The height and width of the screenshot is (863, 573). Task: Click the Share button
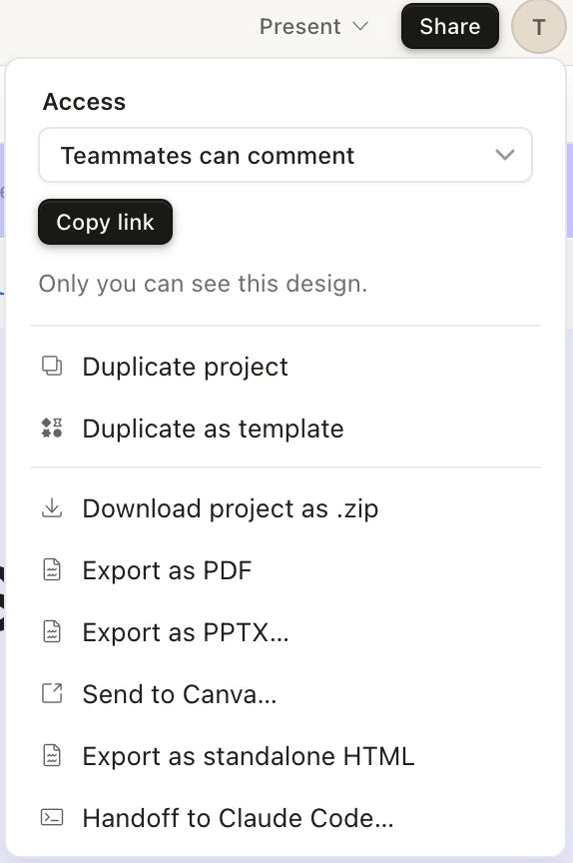tap(450, 26)
